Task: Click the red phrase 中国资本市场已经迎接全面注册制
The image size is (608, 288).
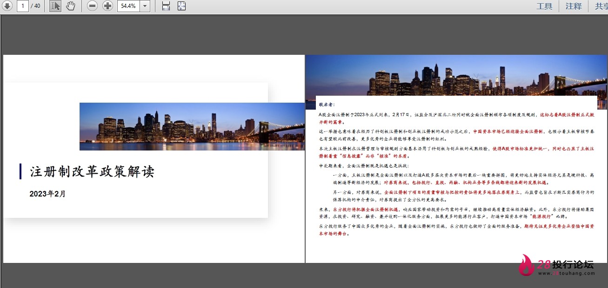Action: 508,131
